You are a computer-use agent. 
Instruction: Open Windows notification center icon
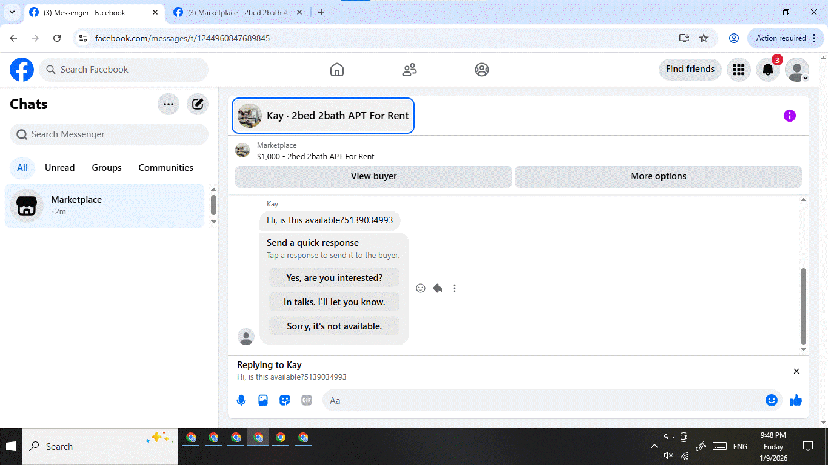pyautogui.click(x=808, y=446)
